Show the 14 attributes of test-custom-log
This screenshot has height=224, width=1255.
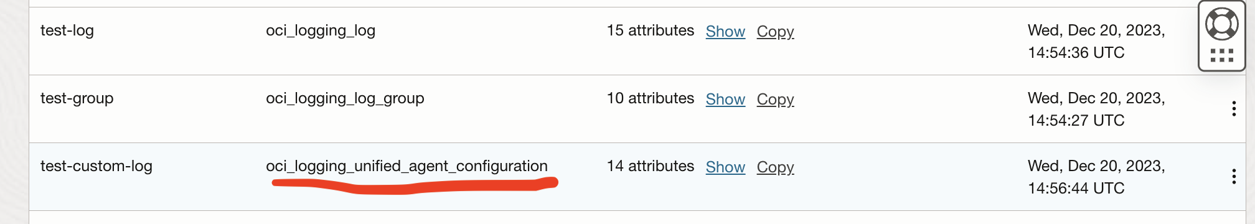click(725, 167)
